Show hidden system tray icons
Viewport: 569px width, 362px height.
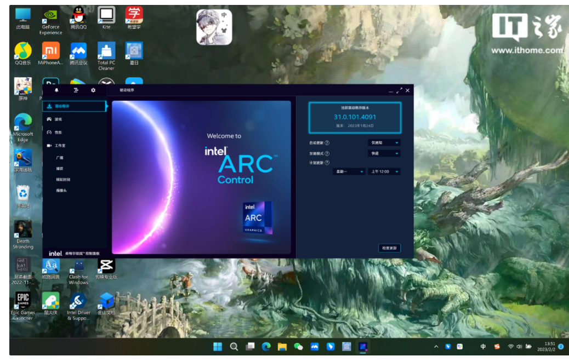pyautogui.click(x=436, y=347)
